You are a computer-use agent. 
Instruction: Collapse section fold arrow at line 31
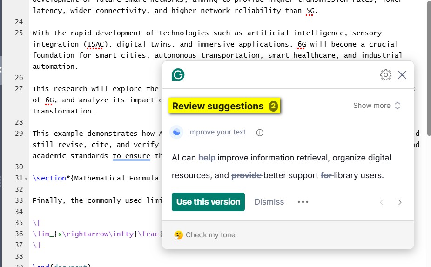click(x=26, y=179)
